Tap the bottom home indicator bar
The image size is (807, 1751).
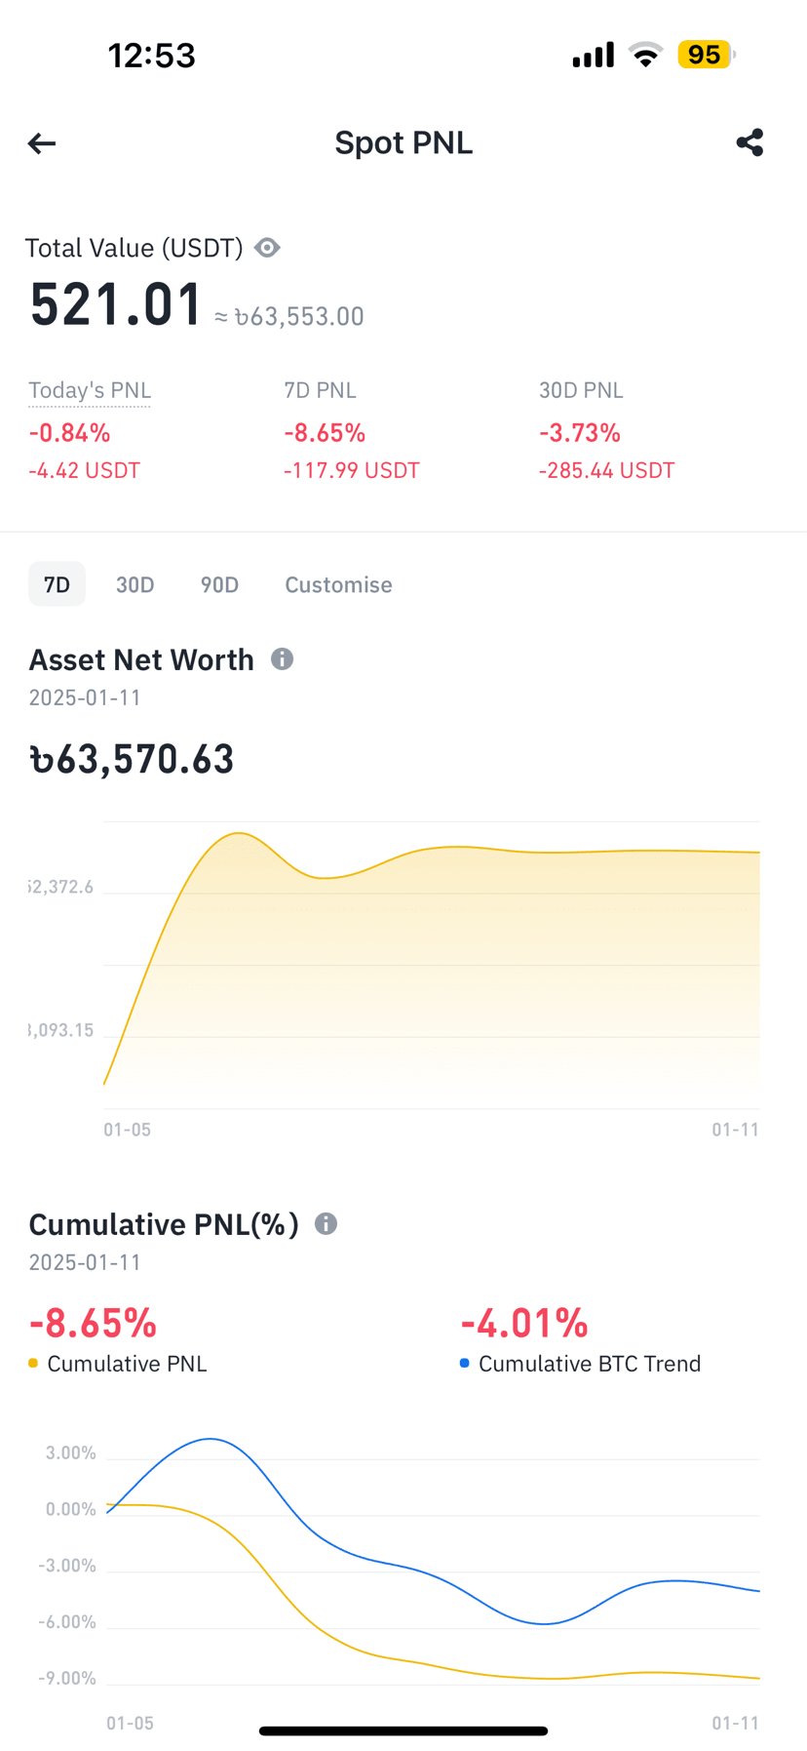point(403,1731)
